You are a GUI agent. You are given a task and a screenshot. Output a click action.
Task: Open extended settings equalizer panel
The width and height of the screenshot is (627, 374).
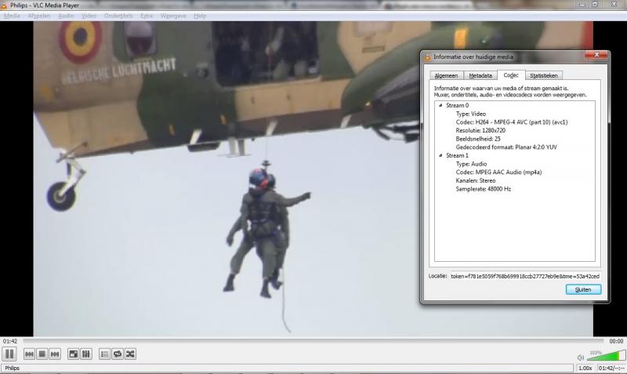click(x=86, y=354)
